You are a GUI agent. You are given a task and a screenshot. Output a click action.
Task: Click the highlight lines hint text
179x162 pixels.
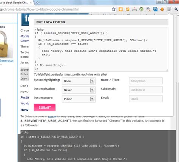(70, 74)
